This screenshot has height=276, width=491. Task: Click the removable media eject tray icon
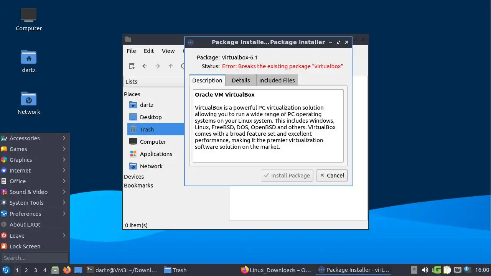click(414, 270)
